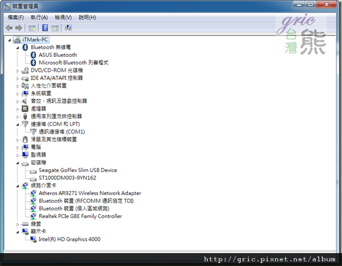Expand the 鍵盤 category
The height and width of the screenshot is (266, 342).
click(18, 224)
